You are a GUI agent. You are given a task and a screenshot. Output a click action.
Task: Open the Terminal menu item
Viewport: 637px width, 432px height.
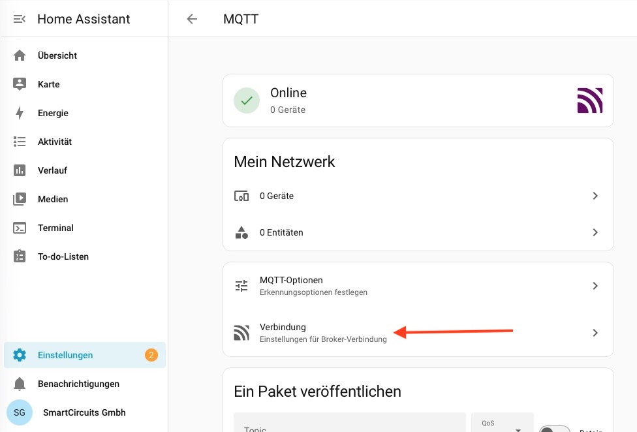coord(84,228)
